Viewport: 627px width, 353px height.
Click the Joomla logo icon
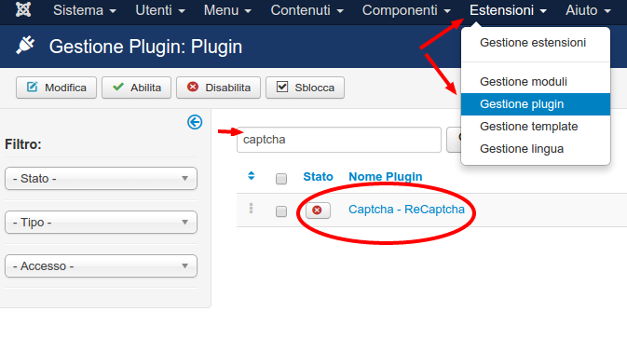click(x=23, y=9)
